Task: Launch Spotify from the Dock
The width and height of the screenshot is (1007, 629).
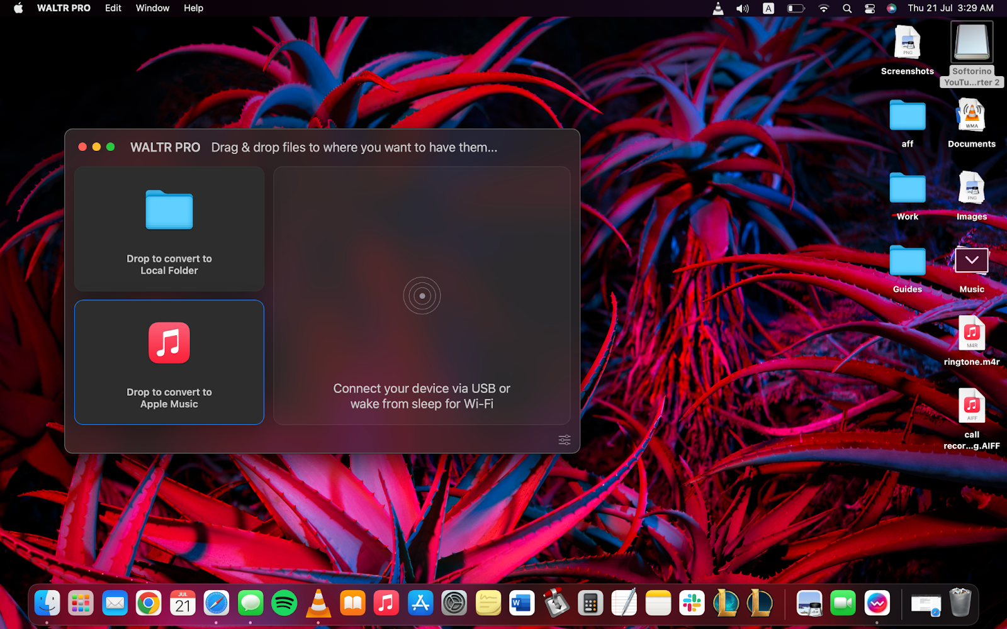Action: click(x=284, y=604)
